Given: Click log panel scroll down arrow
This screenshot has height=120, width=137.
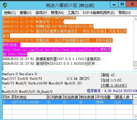Looking at the screenshot, I should click(x=135, y=68).
